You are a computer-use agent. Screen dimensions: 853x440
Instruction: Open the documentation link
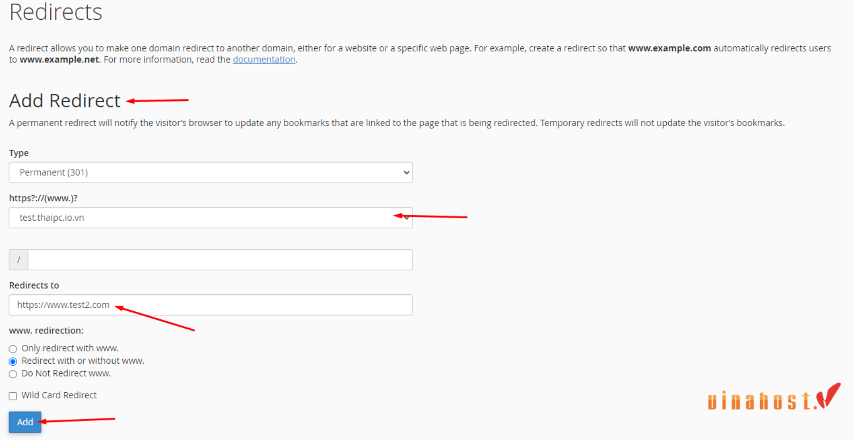point(264,60)
